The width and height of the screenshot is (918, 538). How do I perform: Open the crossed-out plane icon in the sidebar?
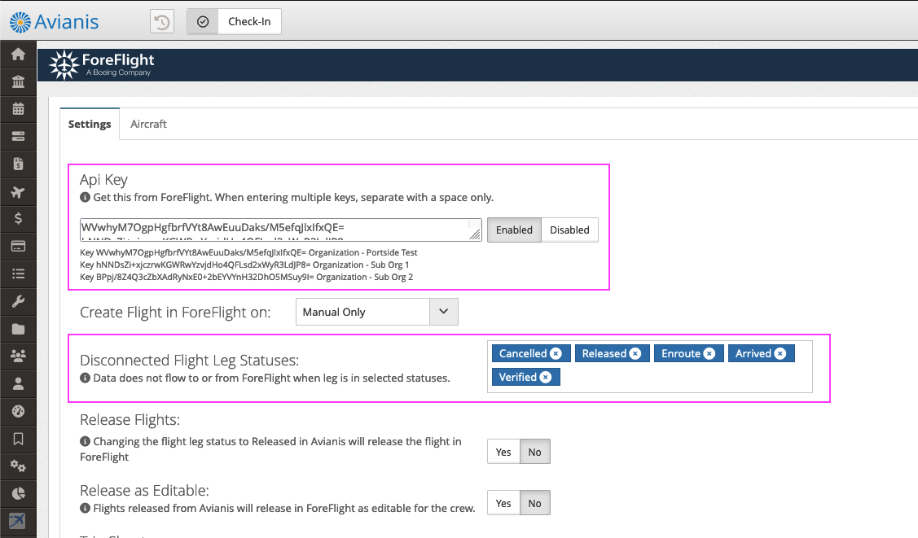coord(18,520)
